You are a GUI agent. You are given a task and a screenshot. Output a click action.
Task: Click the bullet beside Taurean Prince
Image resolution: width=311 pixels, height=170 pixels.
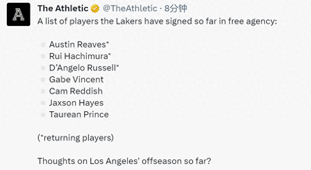43,115
